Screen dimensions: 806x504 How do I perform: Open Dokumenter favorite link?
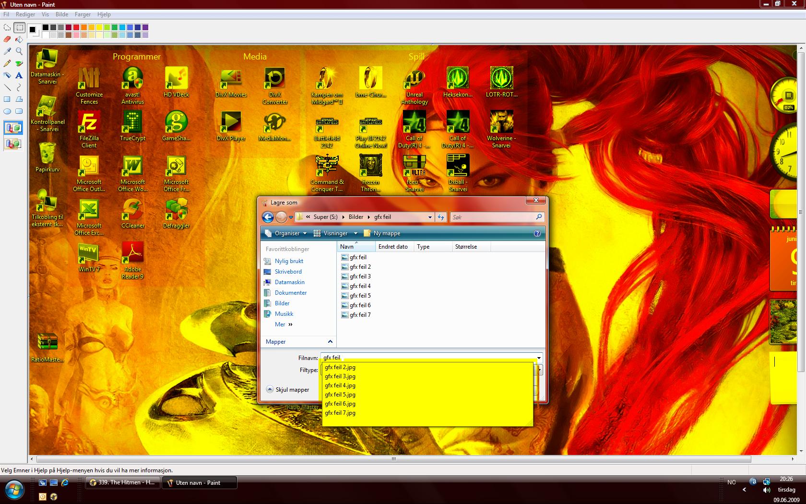[291, 293]
